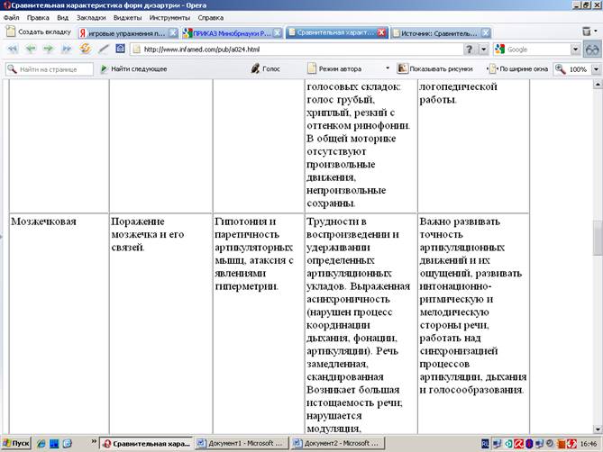Open the binoculars panel icon at top right

coord(592,50)
